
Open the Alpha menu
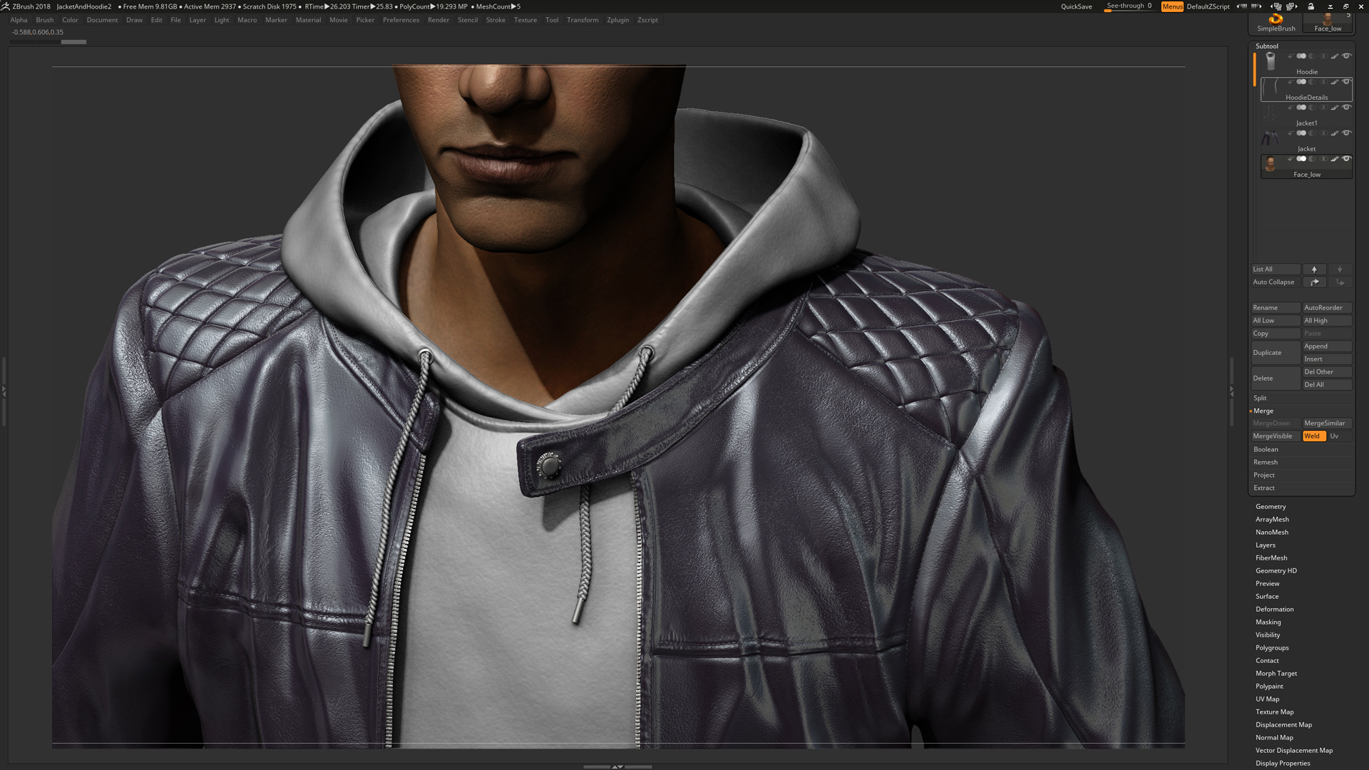point(19,20)
